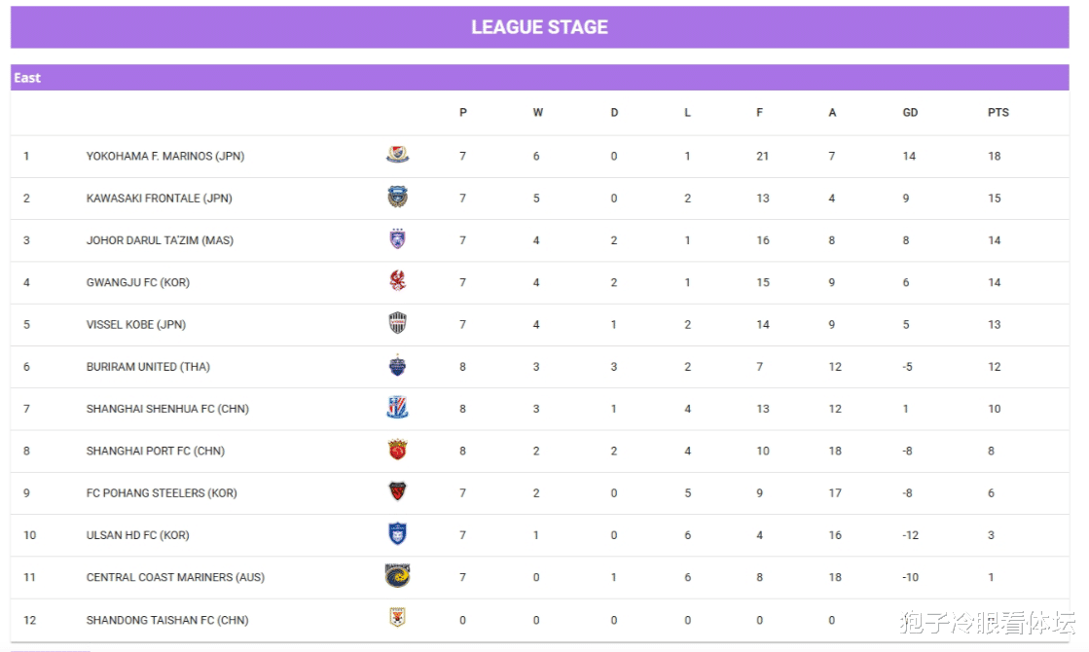Open the Shanghai Shenhua FC (CHN) team name
The image size is (1089, 652).
tap(167, 409)
